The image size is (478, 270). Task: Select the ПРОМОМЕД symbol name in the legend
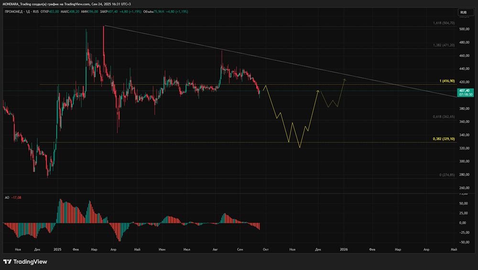(x=14, y=11)
